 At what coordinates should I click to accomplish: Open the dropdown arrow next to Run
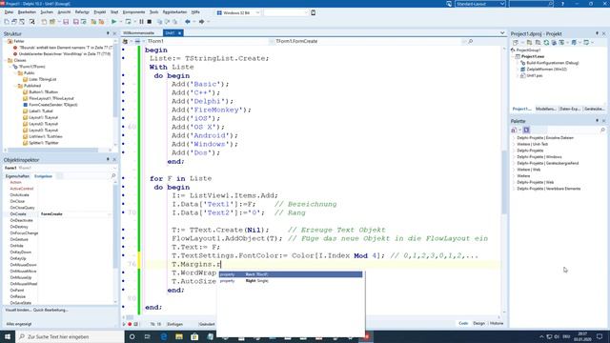pyautogui.click(x=120, y=22)
